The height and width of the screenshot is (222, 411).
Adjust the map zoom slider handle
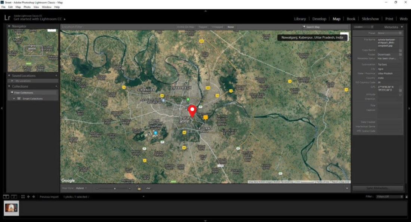pyautogui.click(x=115, y=188)
